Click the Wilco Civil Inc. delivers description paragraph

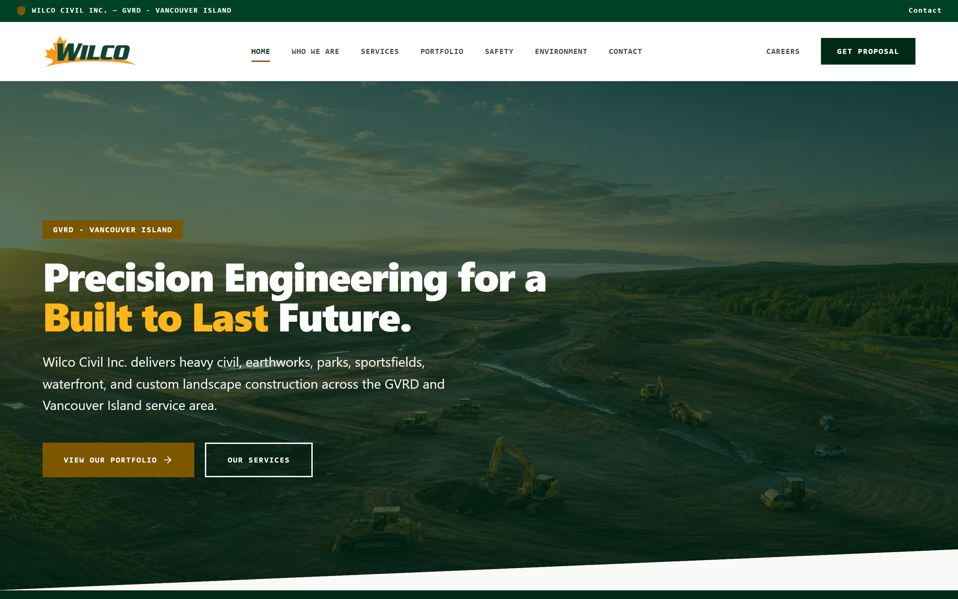click(x=243, y=384)
